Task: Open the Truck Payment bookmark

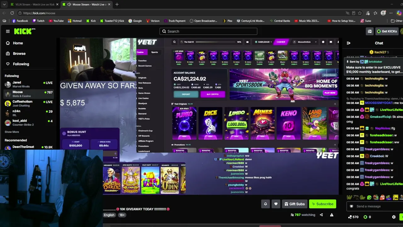Action: pos(174,21)
